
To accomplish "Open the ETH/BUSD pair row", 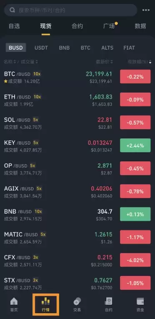I will click(77, 100).
